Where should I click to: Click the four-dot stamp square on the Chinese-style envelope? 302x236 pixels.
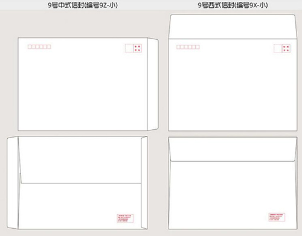pos(138,48)
